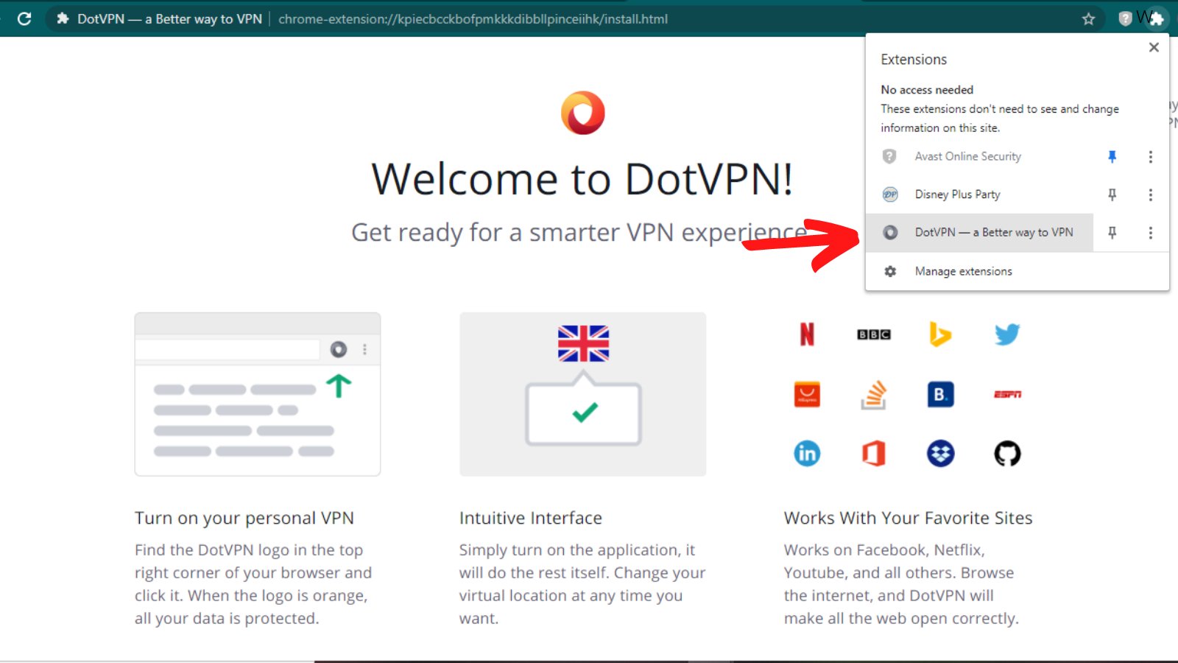The height and width of the screenshot is (663, 1178).
Task: Click the "Welcome to DotVPN!" heading
Action: coord(582,179)
